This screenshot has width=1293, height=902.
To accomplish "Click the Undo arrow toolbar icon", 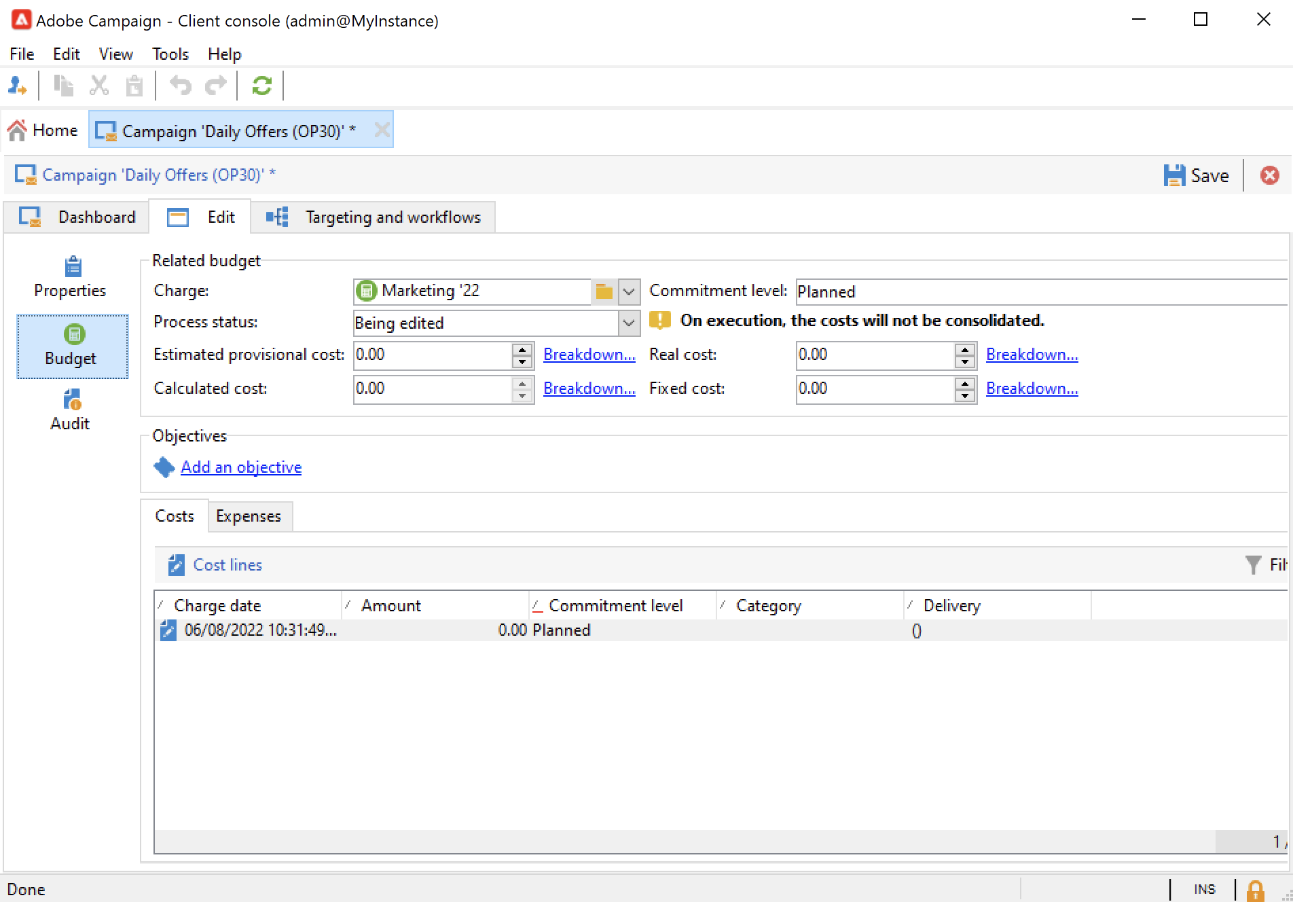I will 180,86.
